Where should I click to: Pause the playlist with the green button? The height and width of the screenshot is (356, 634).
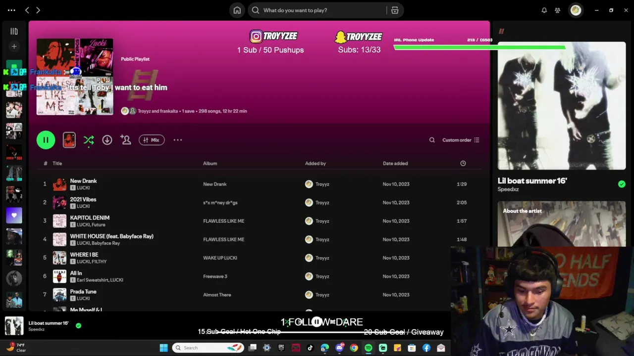[x=46, y=140]
